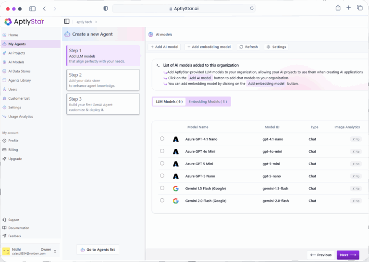Click the Image Analytics column header
The image size is (369, 262).
(x=347, y=127)
